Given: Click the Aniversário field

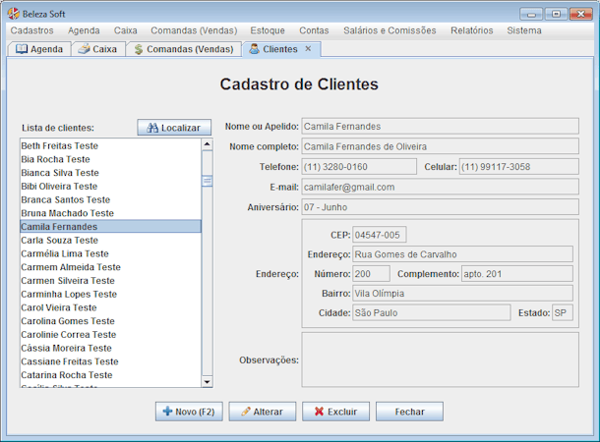Looking at the screenshot, I should pos(440,207).
